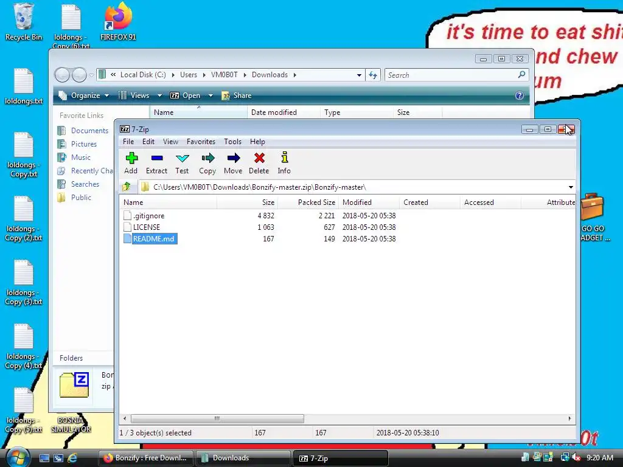This screenshot has width=623, height=467.
Task: Click the Explorer Back navigation button
Action: click(63, 75)
